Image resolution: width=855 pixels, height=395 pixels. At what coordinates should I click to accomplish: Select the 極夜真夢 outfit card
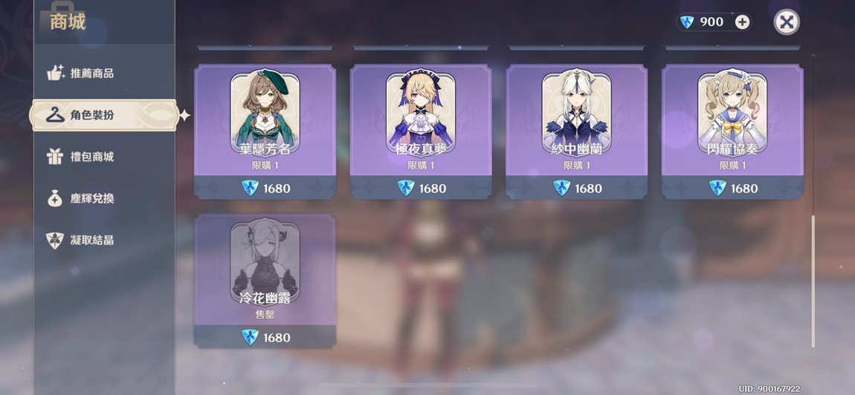pyautogui.click(x=420, y=120)
